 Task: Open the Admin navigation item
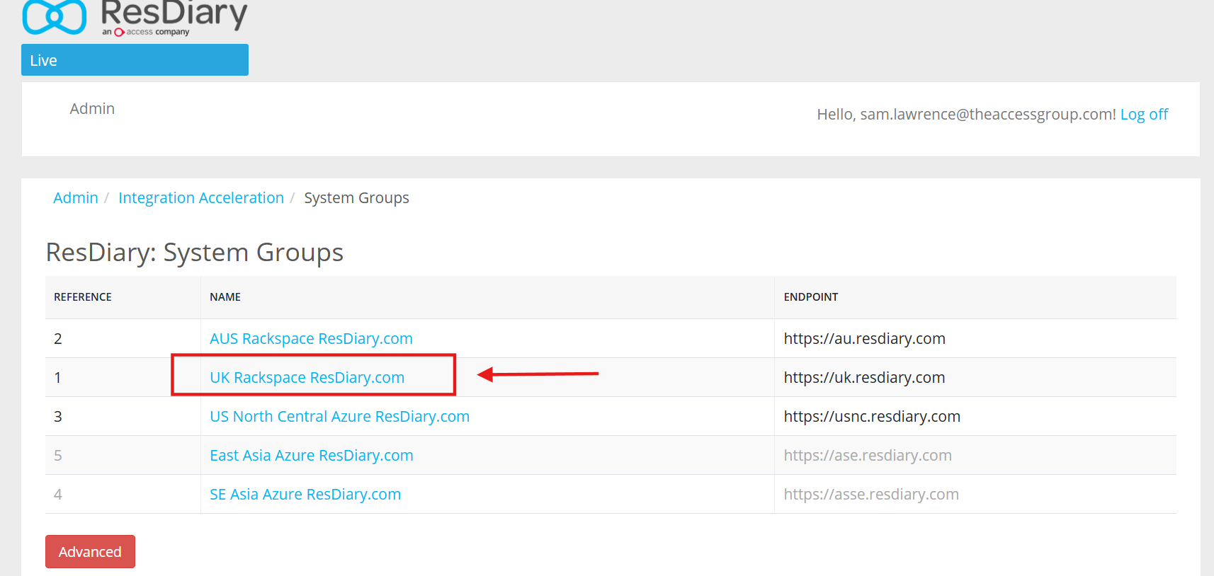92,109
